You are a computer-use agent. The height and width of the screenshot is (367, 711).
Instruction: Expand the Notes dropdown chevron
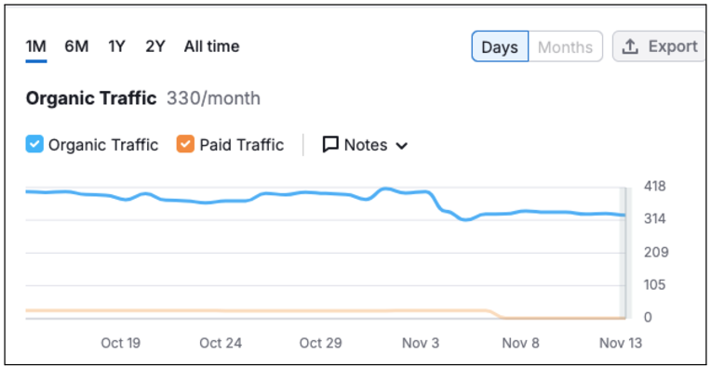[402, 146]
